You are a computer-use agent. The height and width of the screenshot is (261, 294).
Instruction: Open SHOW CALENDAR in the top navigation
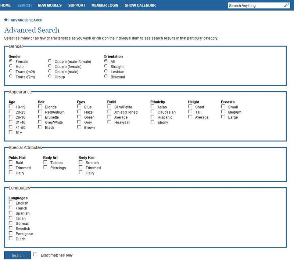tap(140, 5)
